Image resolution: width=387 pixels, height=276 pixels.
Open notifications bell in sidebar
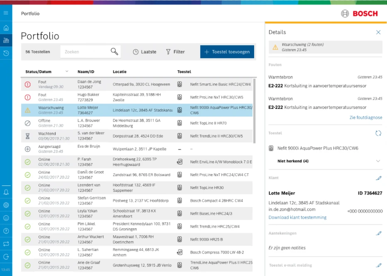click(6, 192)
